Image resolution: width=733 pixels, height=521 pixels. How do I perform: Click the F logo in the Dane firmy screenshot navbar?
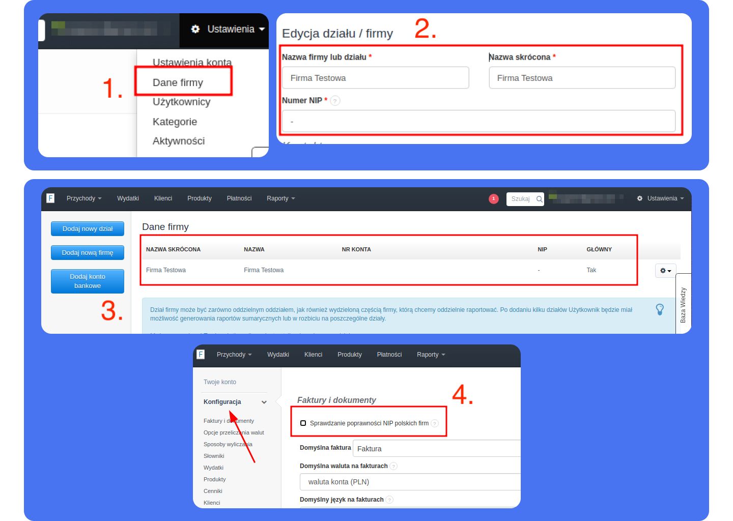point(50,198)
